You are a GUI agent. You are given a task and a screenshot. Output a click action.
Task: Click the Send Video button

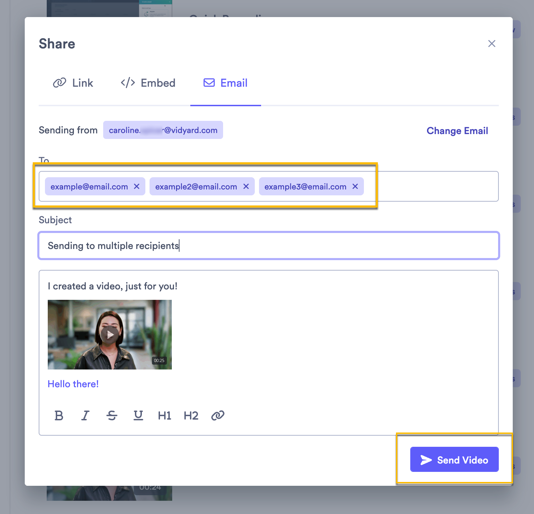coord(454,459)
